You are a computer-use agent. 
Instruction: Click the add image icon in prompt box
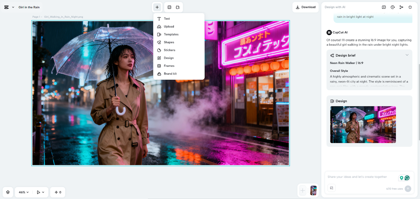(x=331, y=188)
